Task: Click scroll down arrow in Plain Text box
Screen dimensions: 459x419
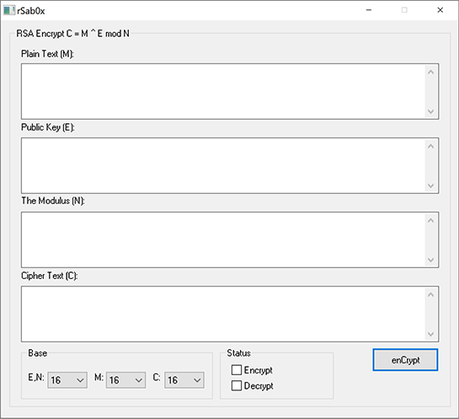Action: (430, 111)
